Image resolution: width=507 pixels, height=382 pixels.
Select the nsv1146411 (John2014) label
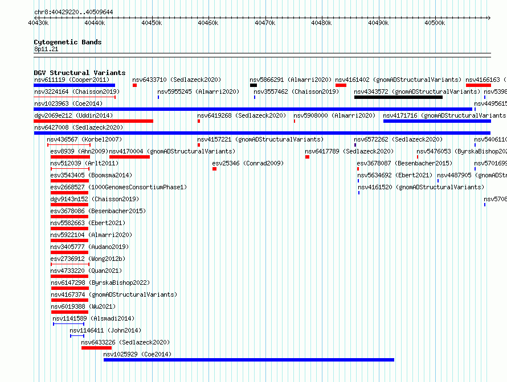[106, 330]
